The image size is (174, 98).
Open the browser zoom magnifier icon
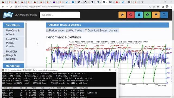(x=150, y=7)
